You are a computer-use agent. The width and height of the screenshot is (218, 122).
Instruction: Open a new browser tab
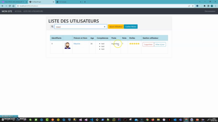85,2
